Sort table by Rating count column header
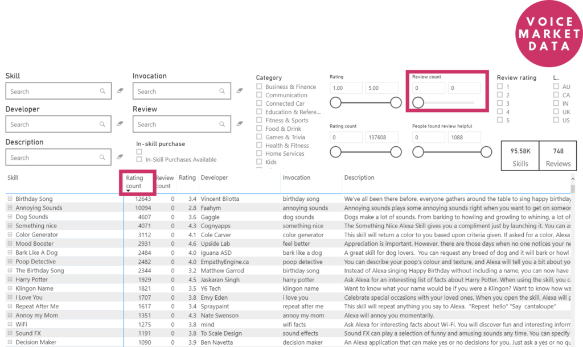This screenshot has width=583, height=347. point(134,181)
